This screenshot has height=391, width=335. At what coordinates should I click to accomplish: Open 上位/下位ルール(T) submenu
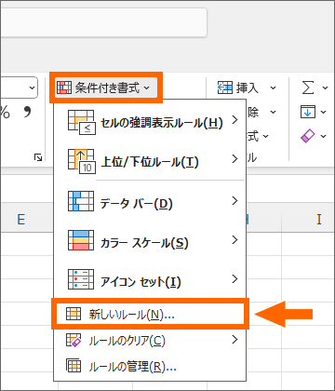pyautogui.click(x=150, y=161)
